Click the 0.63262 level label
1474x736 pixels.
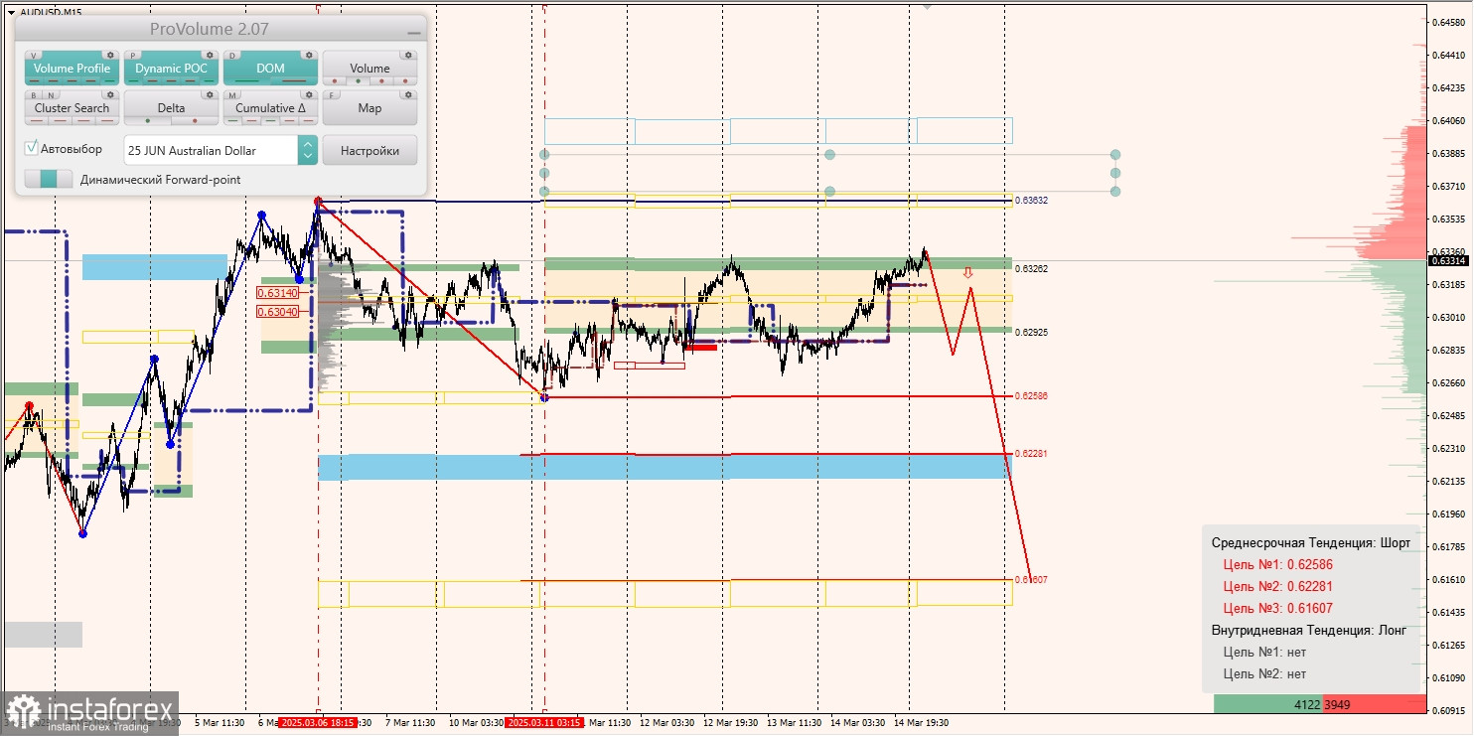pos(1032,268)
